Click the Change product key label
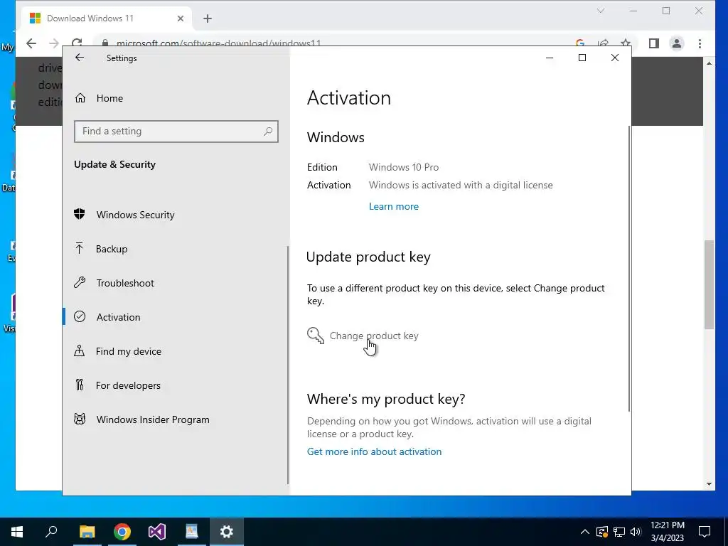The image size is (728, 546). pos(374,336)
